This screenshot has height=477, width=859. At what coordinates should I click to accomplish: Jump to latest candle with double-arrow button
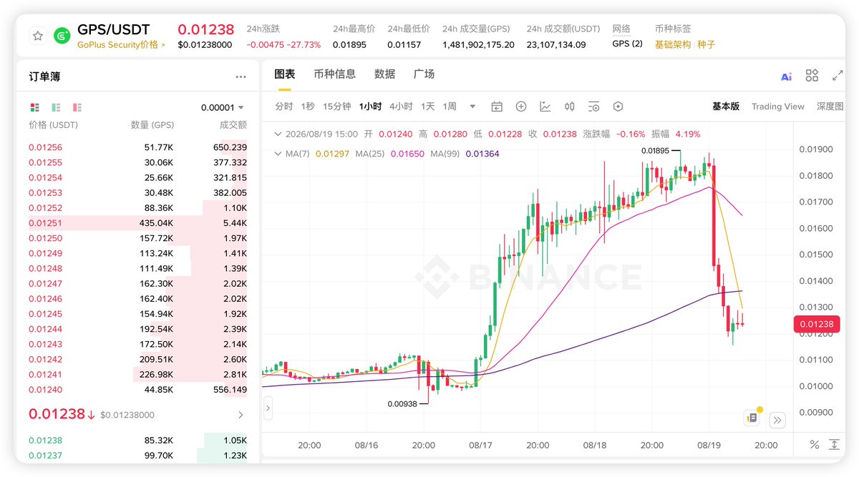pos(777,420)
